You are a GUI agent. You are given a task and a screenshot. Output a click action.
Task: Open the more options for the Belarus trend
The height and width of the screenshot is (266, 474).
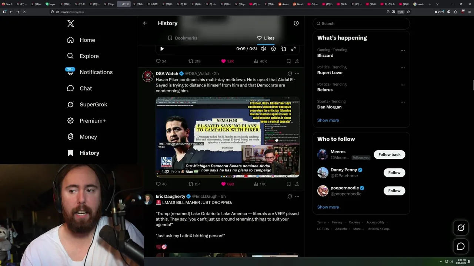pos(403,85)
